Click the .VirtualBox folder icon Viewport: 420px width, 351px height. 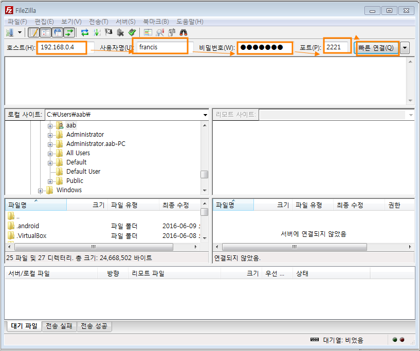coord(11,235)
